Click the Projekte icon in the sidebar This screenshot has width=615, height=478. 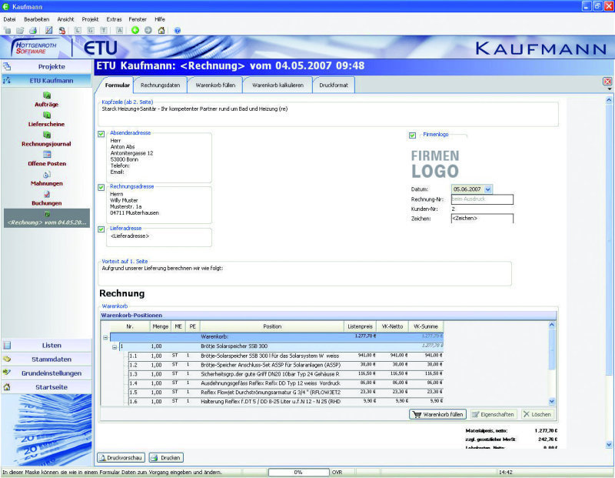7,66
